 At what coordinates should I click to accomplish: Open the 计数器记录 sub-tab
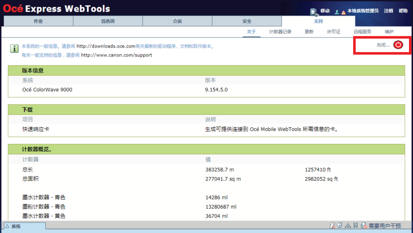point(280,32)
